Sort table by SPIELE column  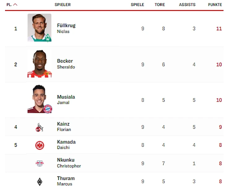137,5
